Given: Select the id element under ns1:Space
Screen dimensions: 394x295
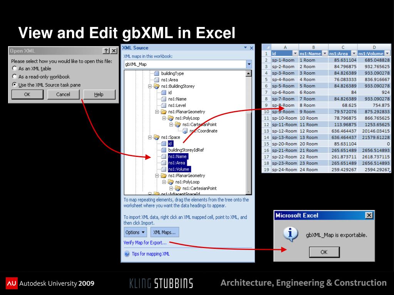Looking at the screenshot, I should tap(170, 143).
